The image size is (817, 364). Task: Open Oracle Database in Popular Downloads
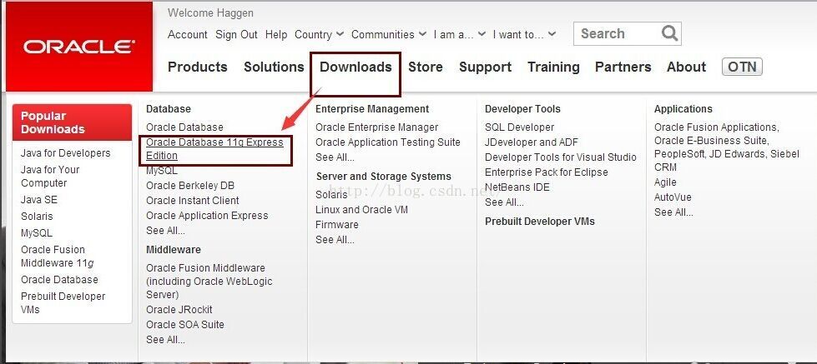59,280
